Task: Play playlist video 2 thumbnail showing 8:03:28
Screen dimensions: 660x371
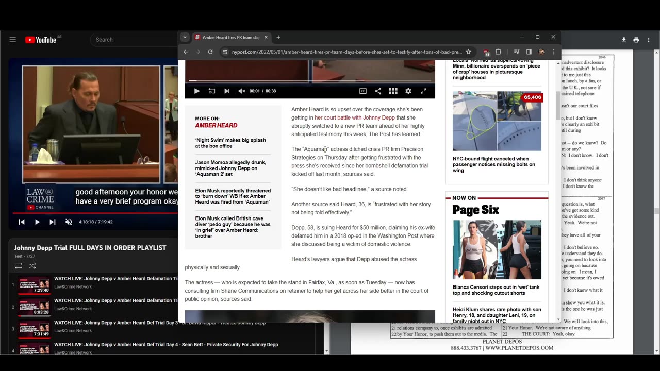Action: click(x=35, y=307)
